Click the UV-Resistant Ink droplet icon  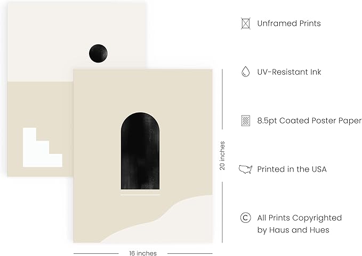coord(245,72)
